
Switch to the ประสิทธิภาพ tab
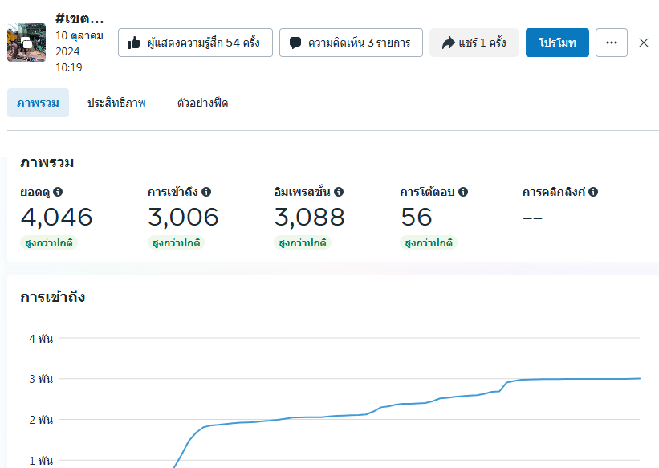coord(116,103)
